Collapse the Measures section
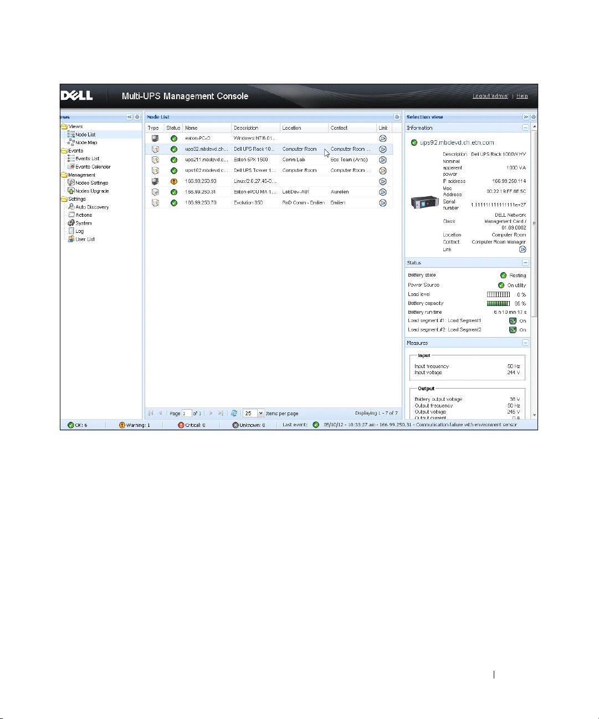The height and width of the screenshot is (719, 599). tap(525, 343)
